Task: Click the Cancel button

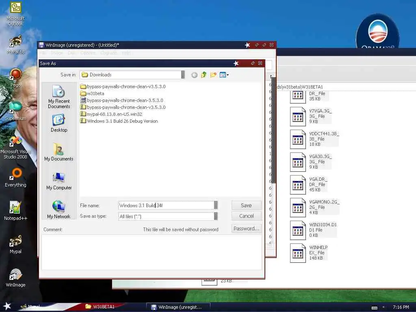Action: pyautogui.click(x=246, y=216)
